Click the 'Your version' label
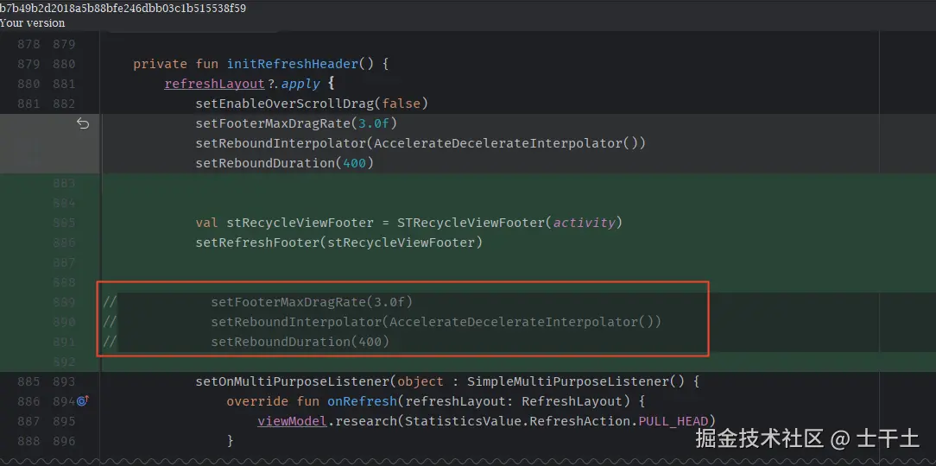 32,22
